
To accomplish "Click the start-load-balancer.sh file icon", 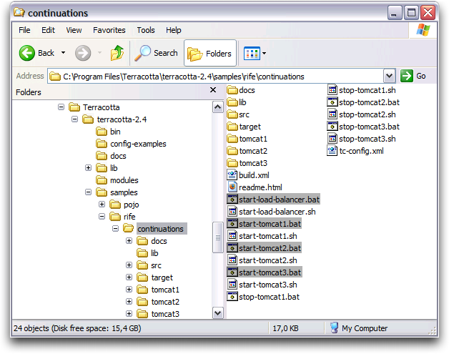I will (x=232, y=212).
